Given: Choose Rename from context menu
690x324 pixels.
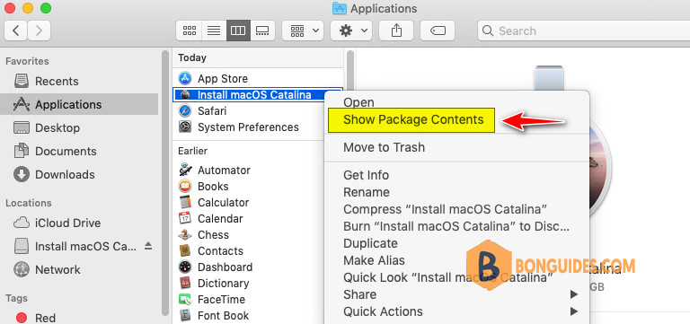Looking at the screenshot, I should click(x=456, y=192).
